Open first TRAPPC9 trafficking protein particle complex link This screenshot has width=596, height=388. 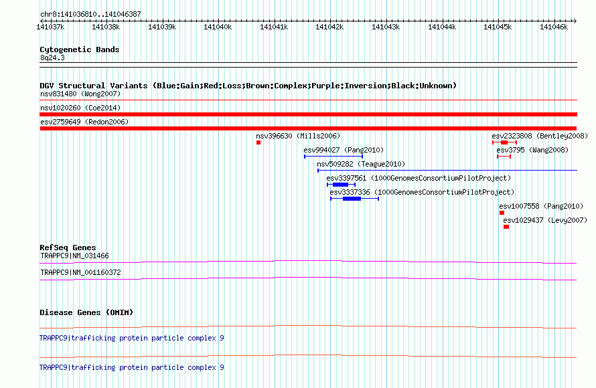[x=131, y=338]
